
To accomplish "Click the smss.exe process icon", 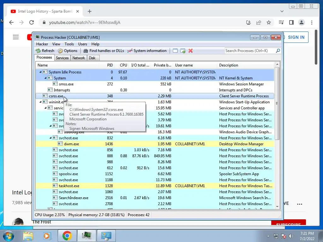I will coord(55,84).
